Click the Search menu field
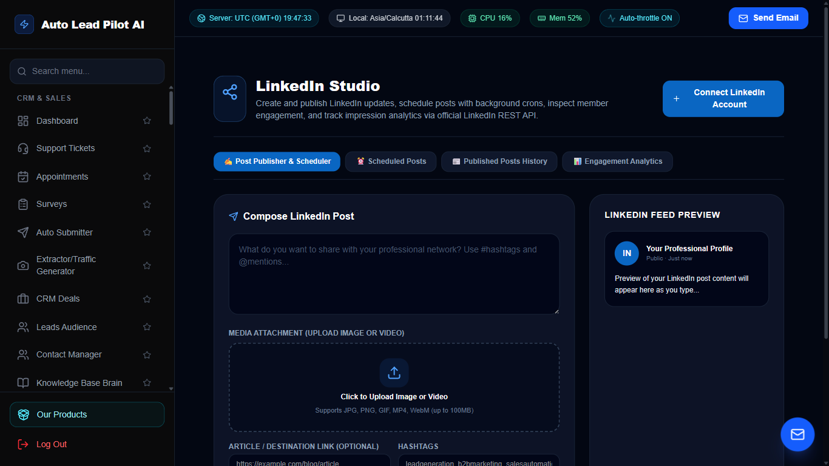 [x=87, y=71]
